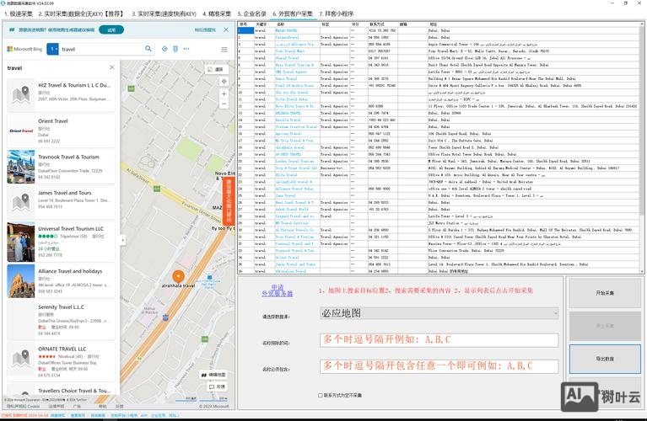Viewport: 647px width, 421px height.
Task: Open HIZ Travel & Tourism L L C result
Action: [x=61, y=94]
